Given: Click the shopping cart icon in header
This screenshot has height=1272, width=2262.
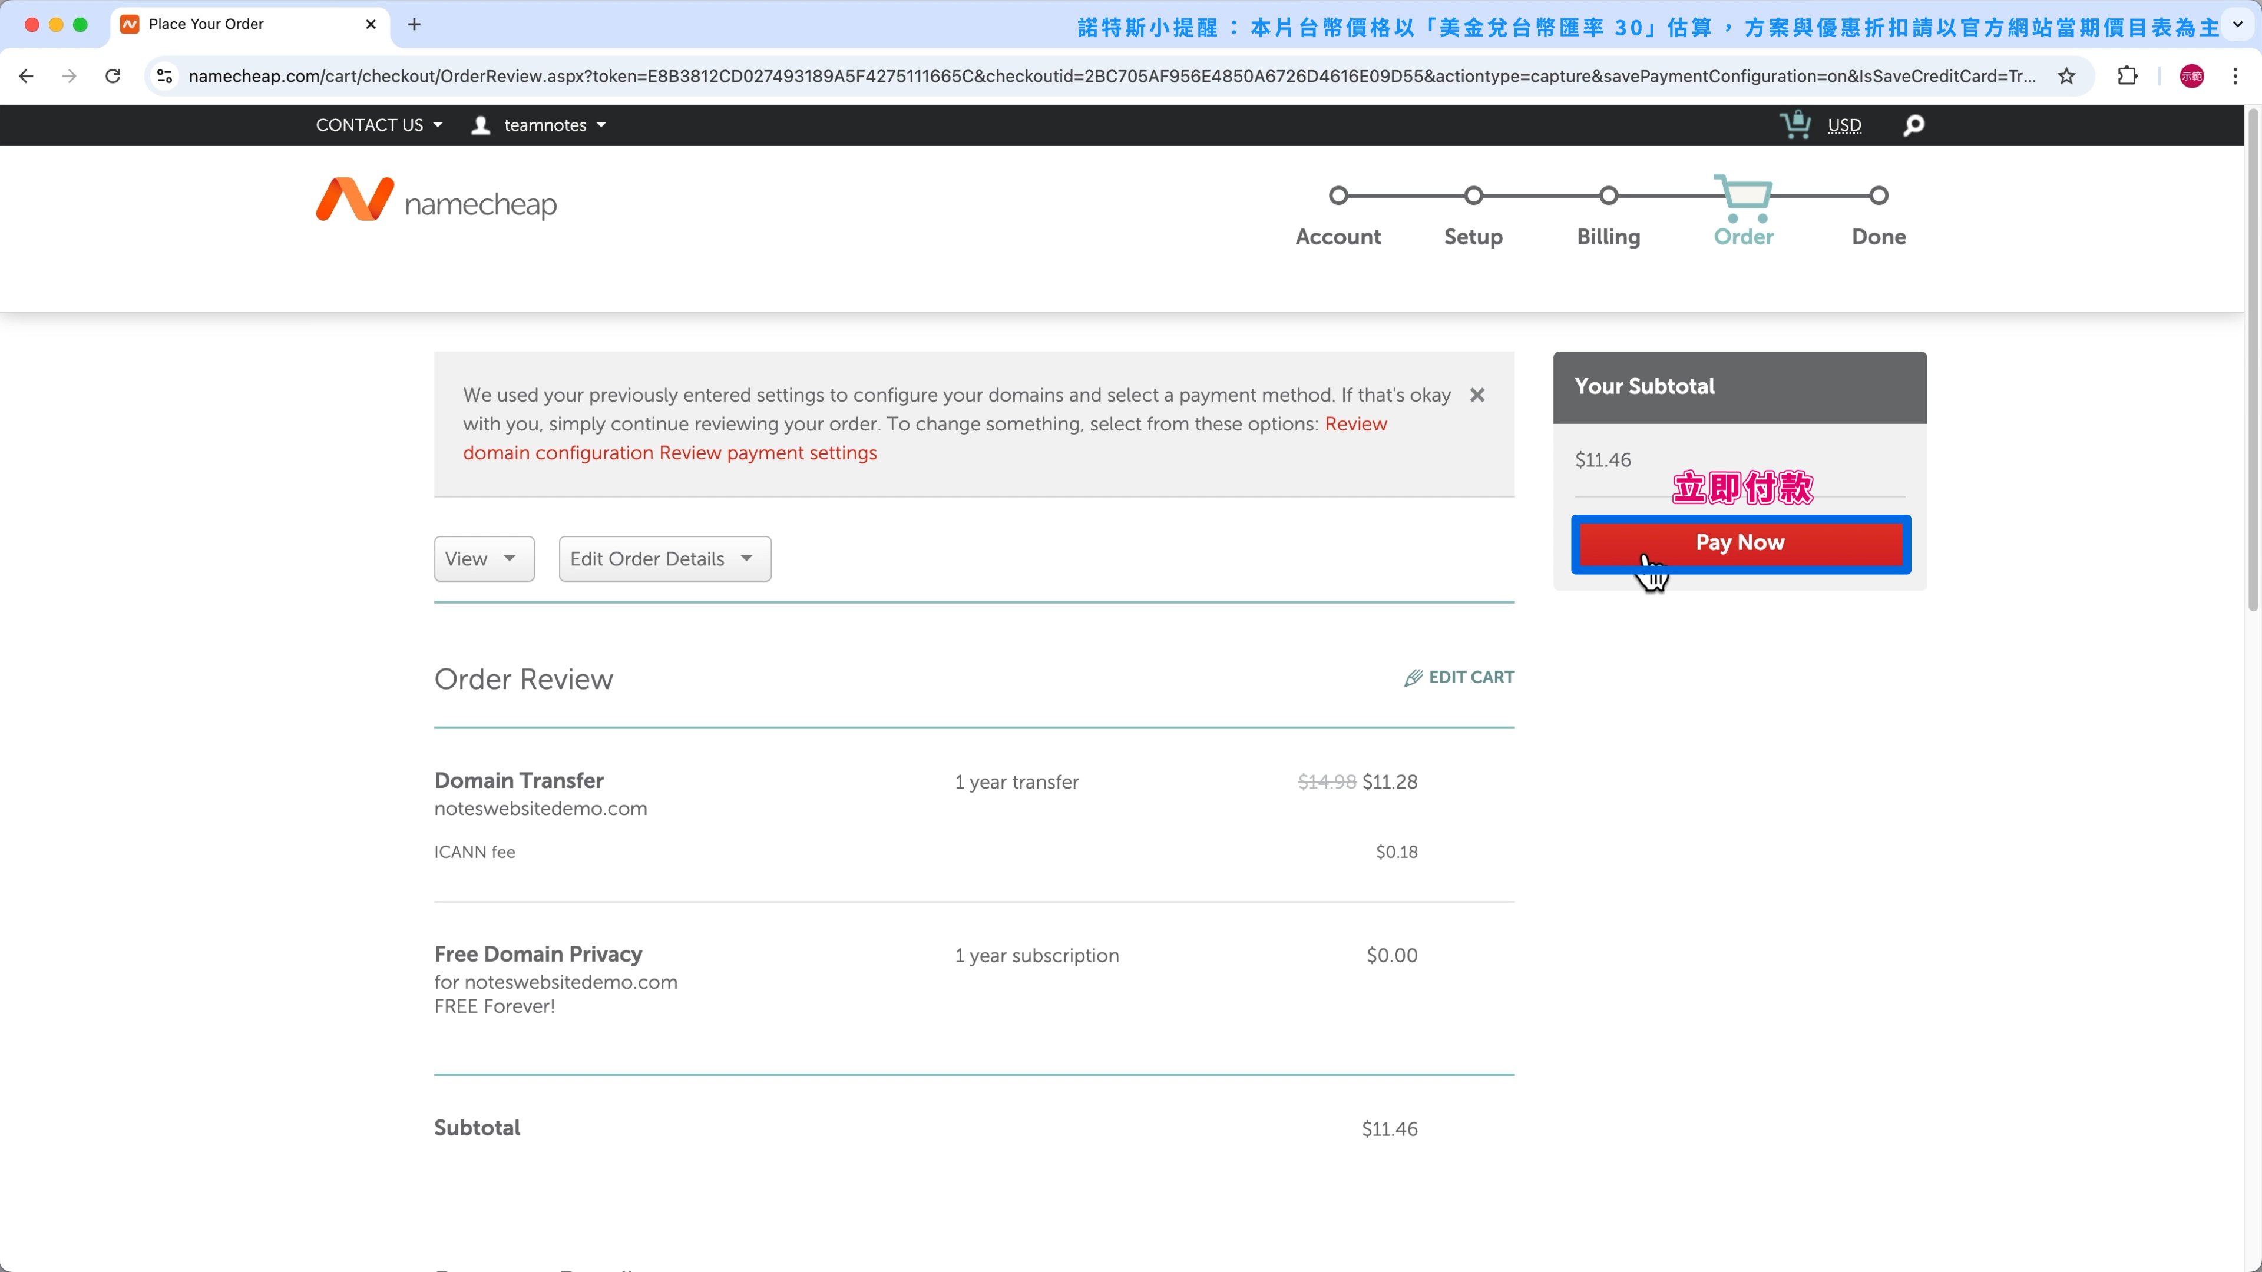Looking at the screenshot, I should coord(1795,125).
